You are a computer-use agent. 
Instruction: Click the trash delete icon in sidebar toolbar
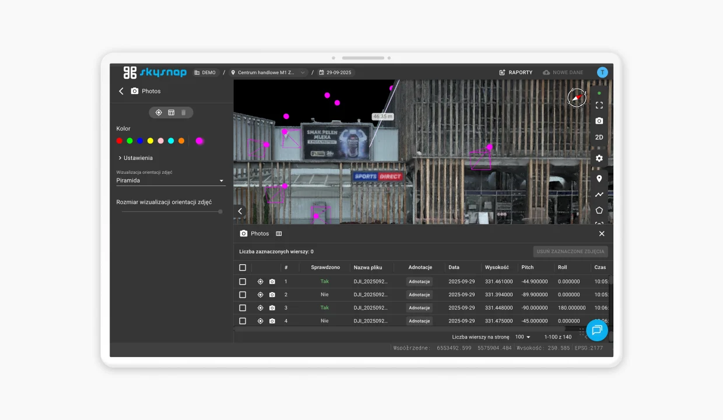184,113
